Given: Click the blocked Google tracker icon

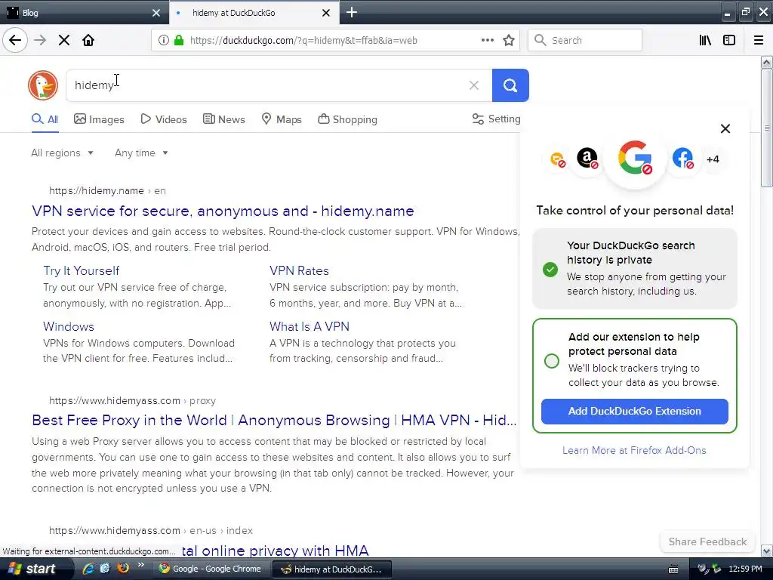Looking at the screenshot, I should pyautogui.click(x=635, y=159).
